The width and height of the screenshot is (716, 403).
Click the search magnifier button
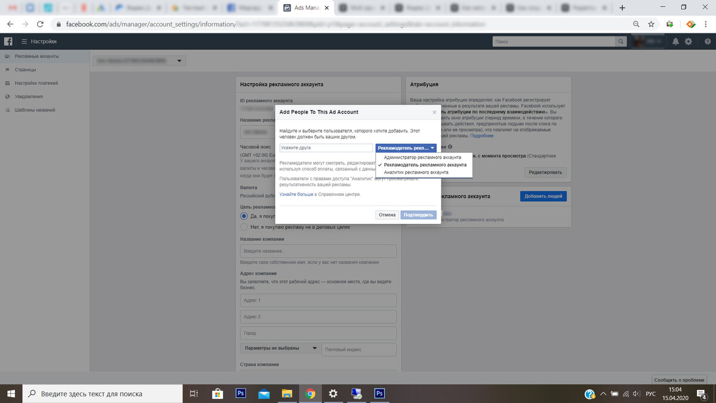coord(621,41)
